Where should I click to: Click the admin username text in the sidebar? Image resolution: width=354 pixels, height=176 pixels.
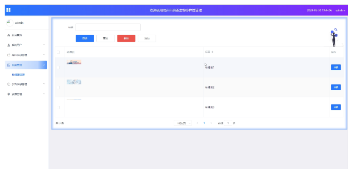(x=19, y=23)
